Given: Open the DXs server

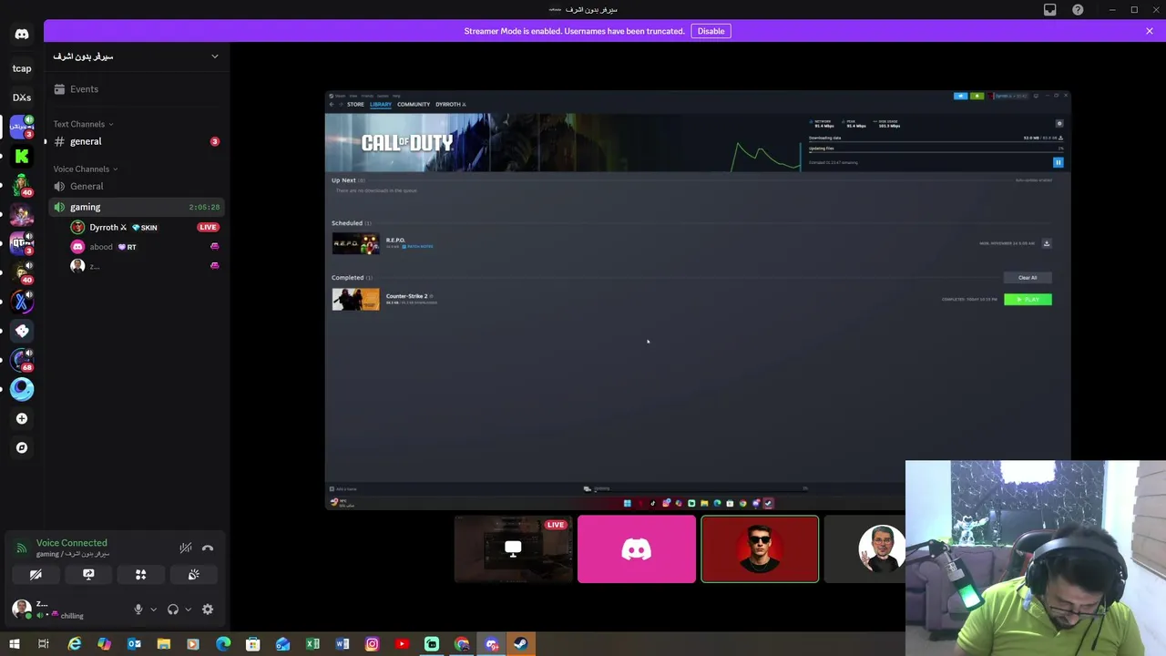Looking at the screenshot, I should [22, 97].
